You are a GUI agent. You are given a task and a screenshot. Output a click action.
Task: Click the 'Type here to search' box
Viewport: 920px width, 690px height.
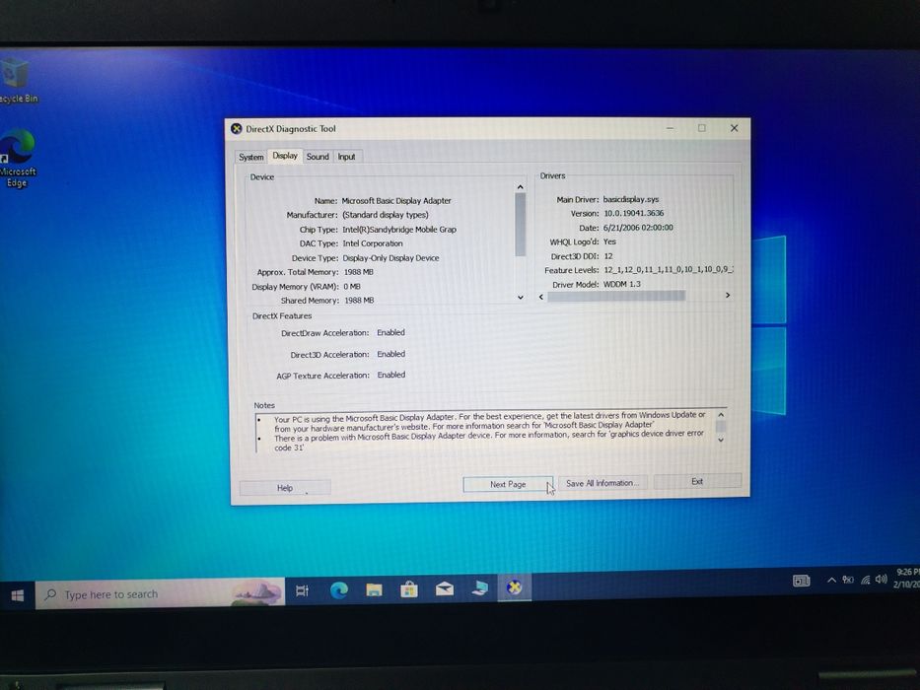tap(160, 593)
